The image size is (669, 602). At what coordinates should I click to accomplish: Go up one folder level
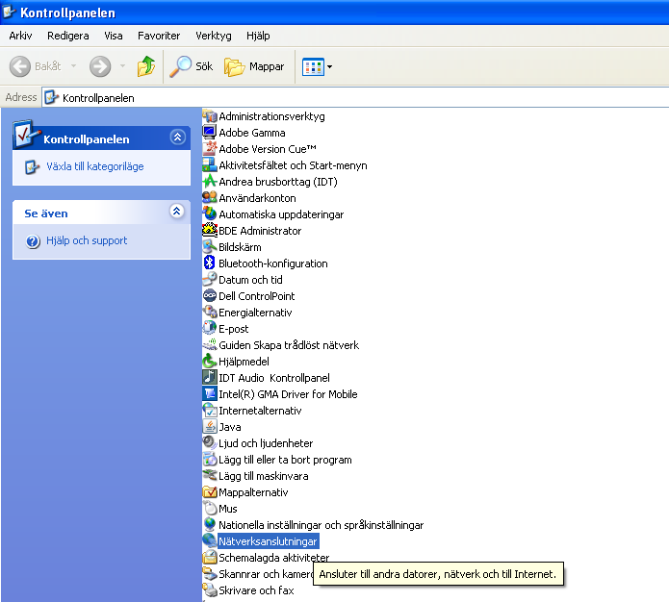tap(146, 66)
